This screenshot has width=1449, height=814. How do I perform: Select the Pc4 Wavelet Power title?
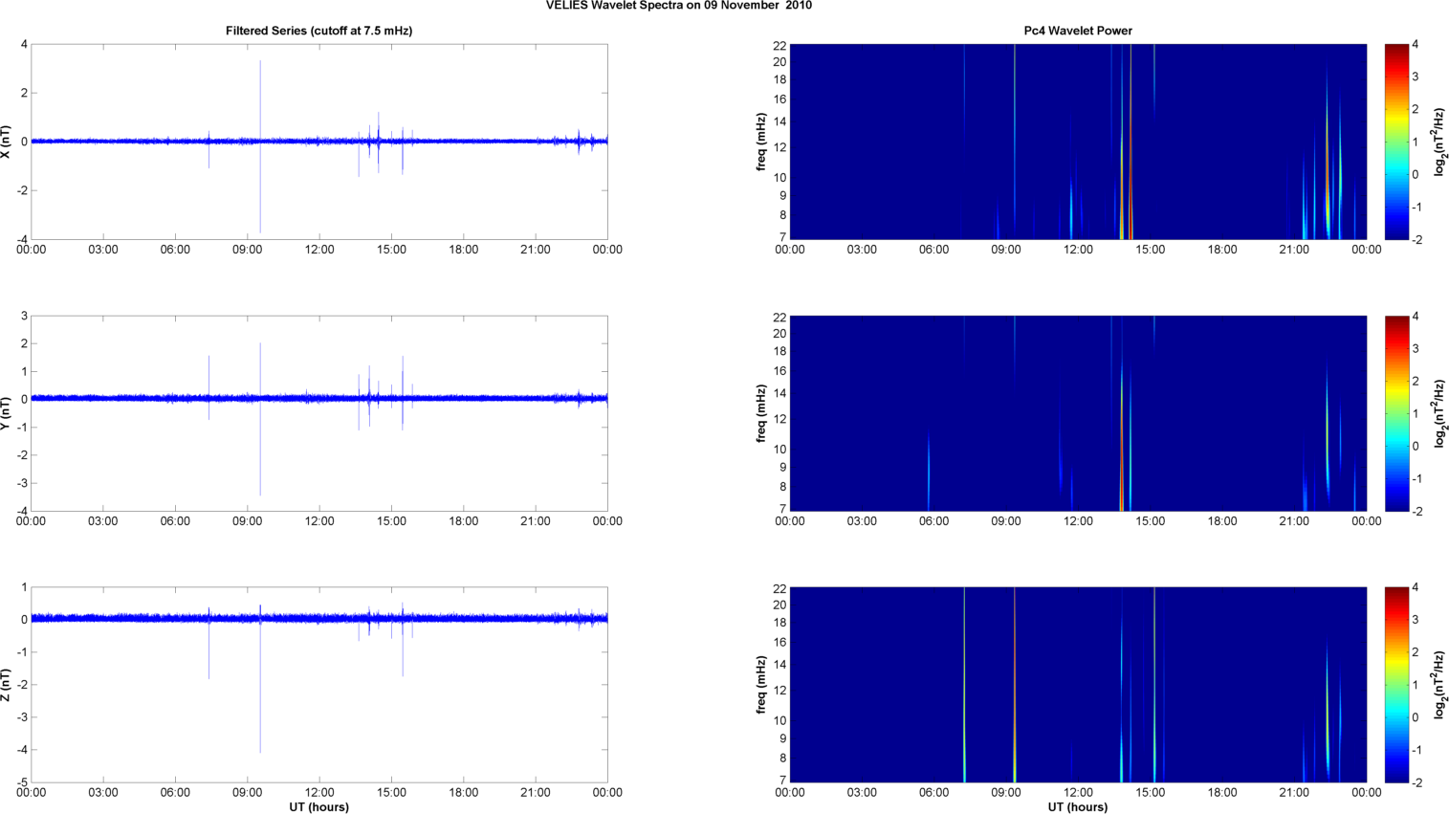[x=1078, y=31]
